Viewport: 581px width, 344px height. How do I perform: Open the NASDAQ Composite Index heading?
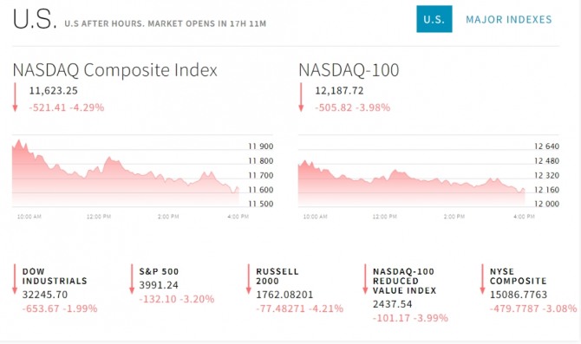pos(114,70)
